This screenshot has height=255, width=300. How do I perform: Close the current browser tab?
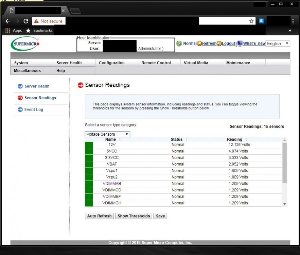[63, 11]
